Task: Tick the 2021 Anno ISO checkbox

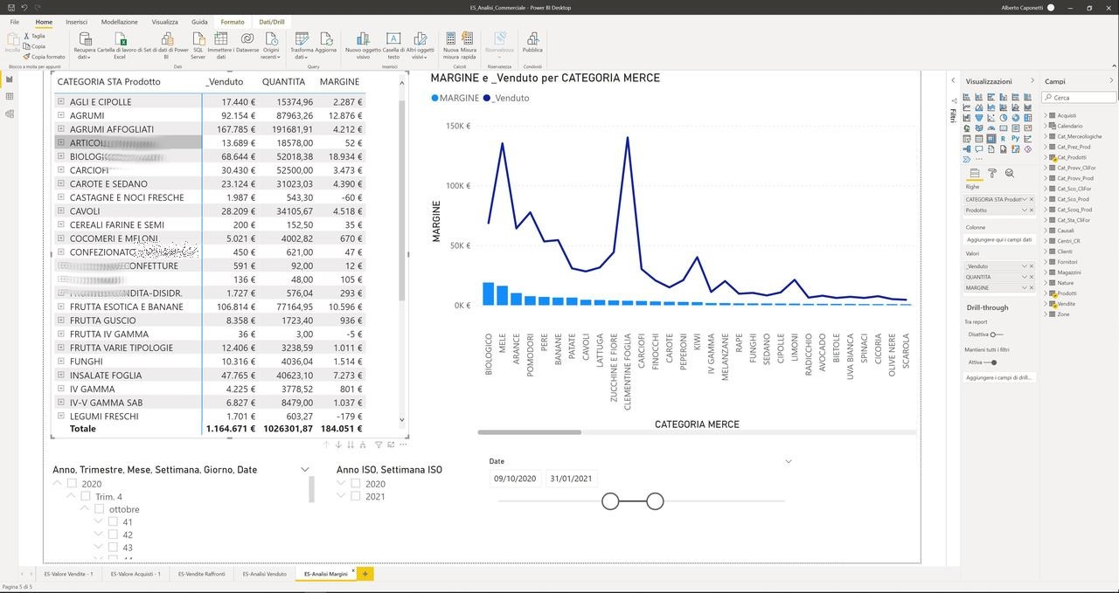Action: tap(355, 496)
